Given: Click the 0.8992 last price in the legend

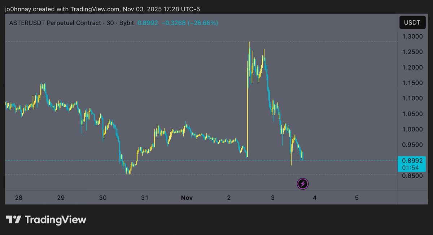Looking at the screenshot, I should [x=146, y=23].
